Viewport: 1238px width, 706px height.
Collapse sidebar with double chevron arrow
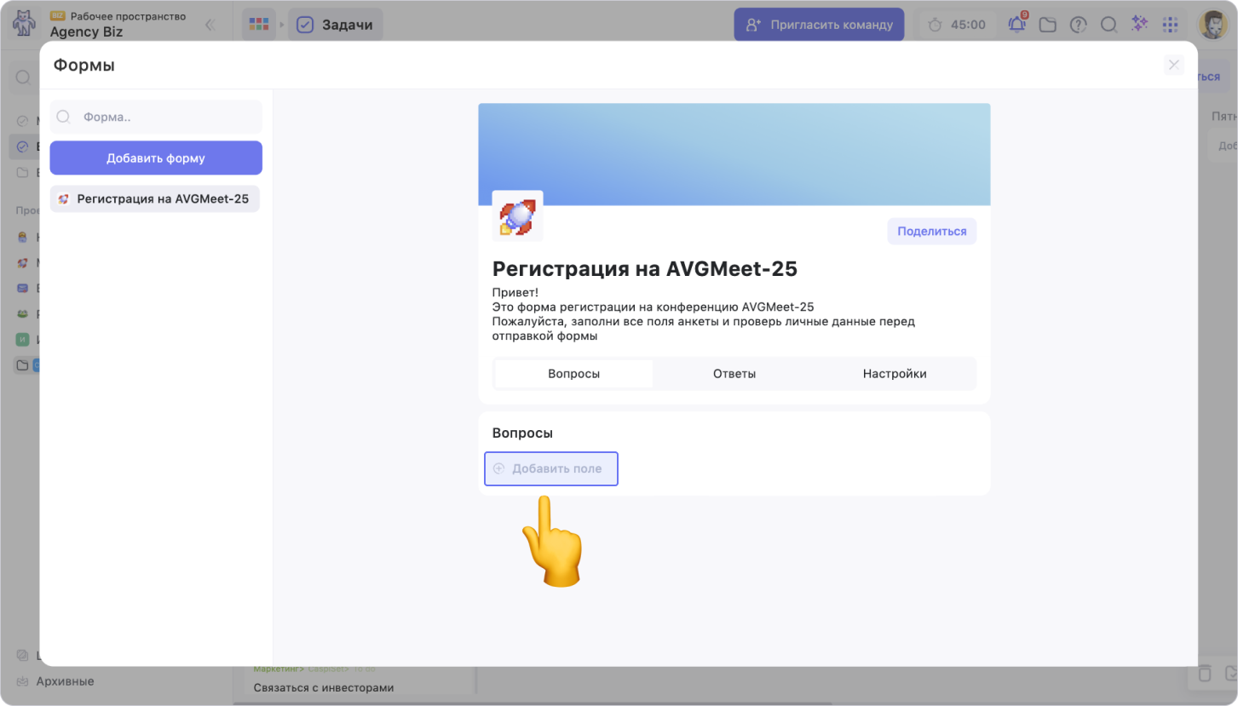210,25
